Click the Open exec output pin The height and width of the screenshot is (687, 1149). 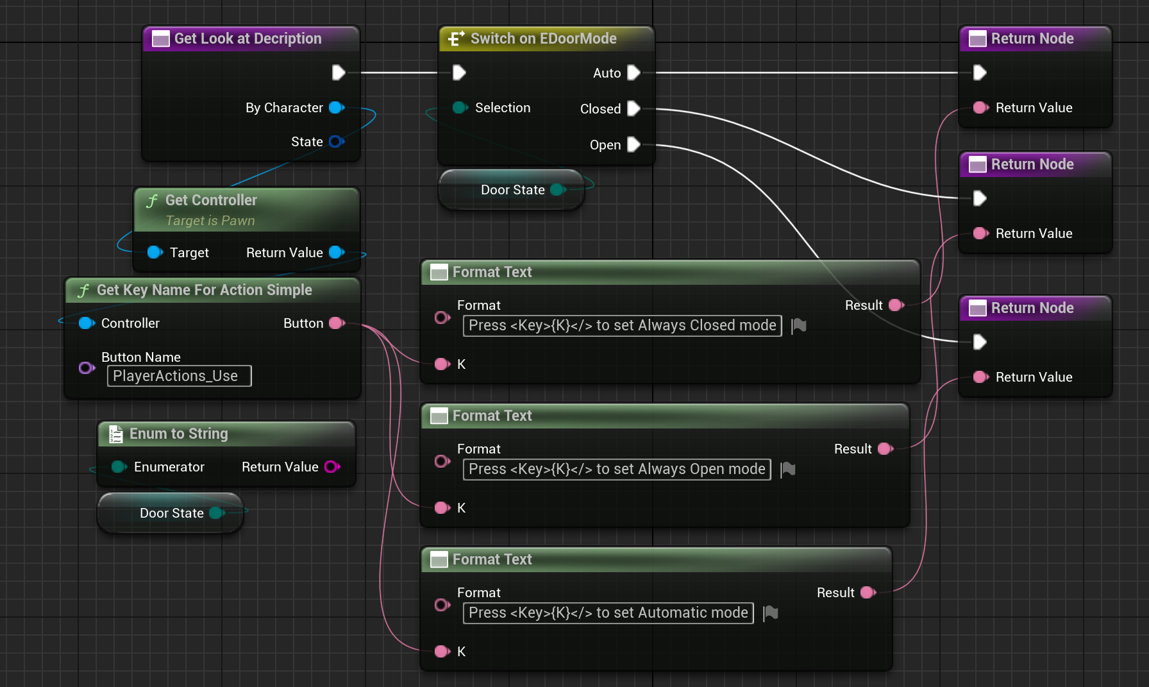pos(633,144)
